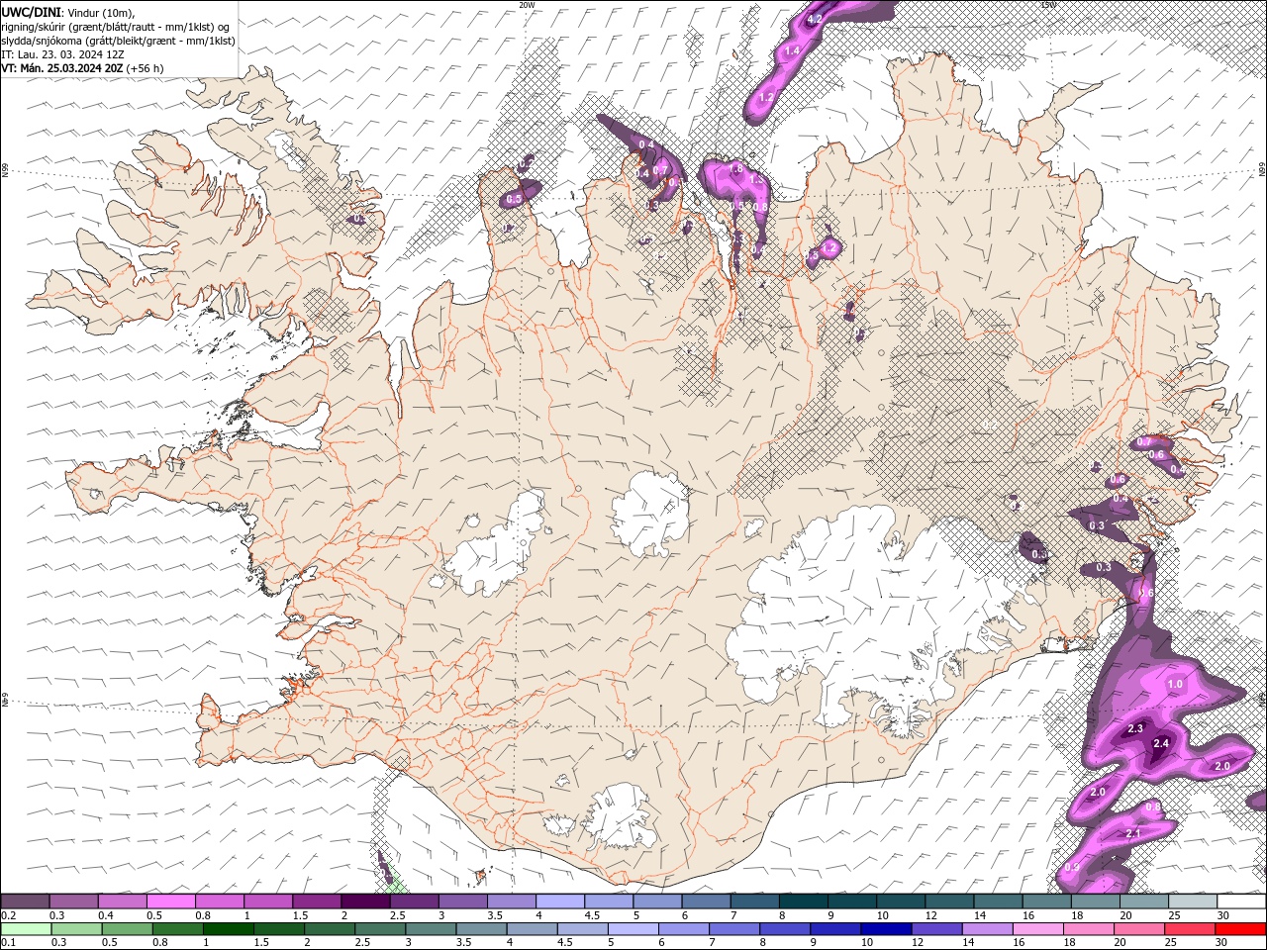Pick the light pink 16 swatch in bottom legend row
This screenshot has height=950, width=1267.
coord(1038,929)
